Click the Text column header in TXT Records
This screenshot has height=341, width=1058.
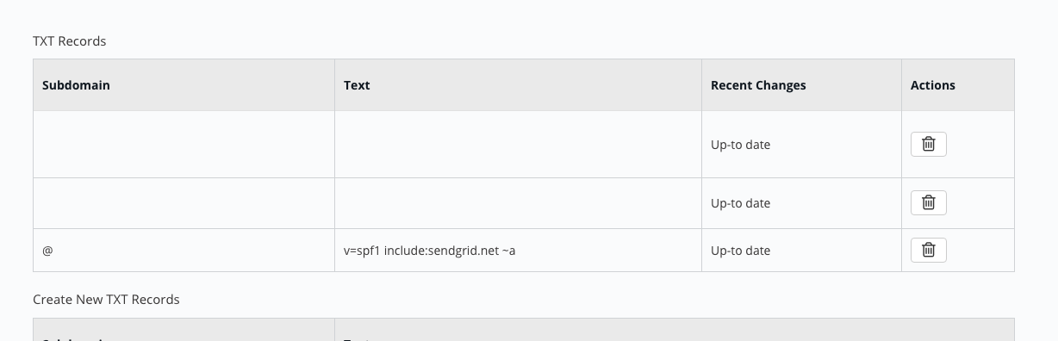tap(357, 85)
